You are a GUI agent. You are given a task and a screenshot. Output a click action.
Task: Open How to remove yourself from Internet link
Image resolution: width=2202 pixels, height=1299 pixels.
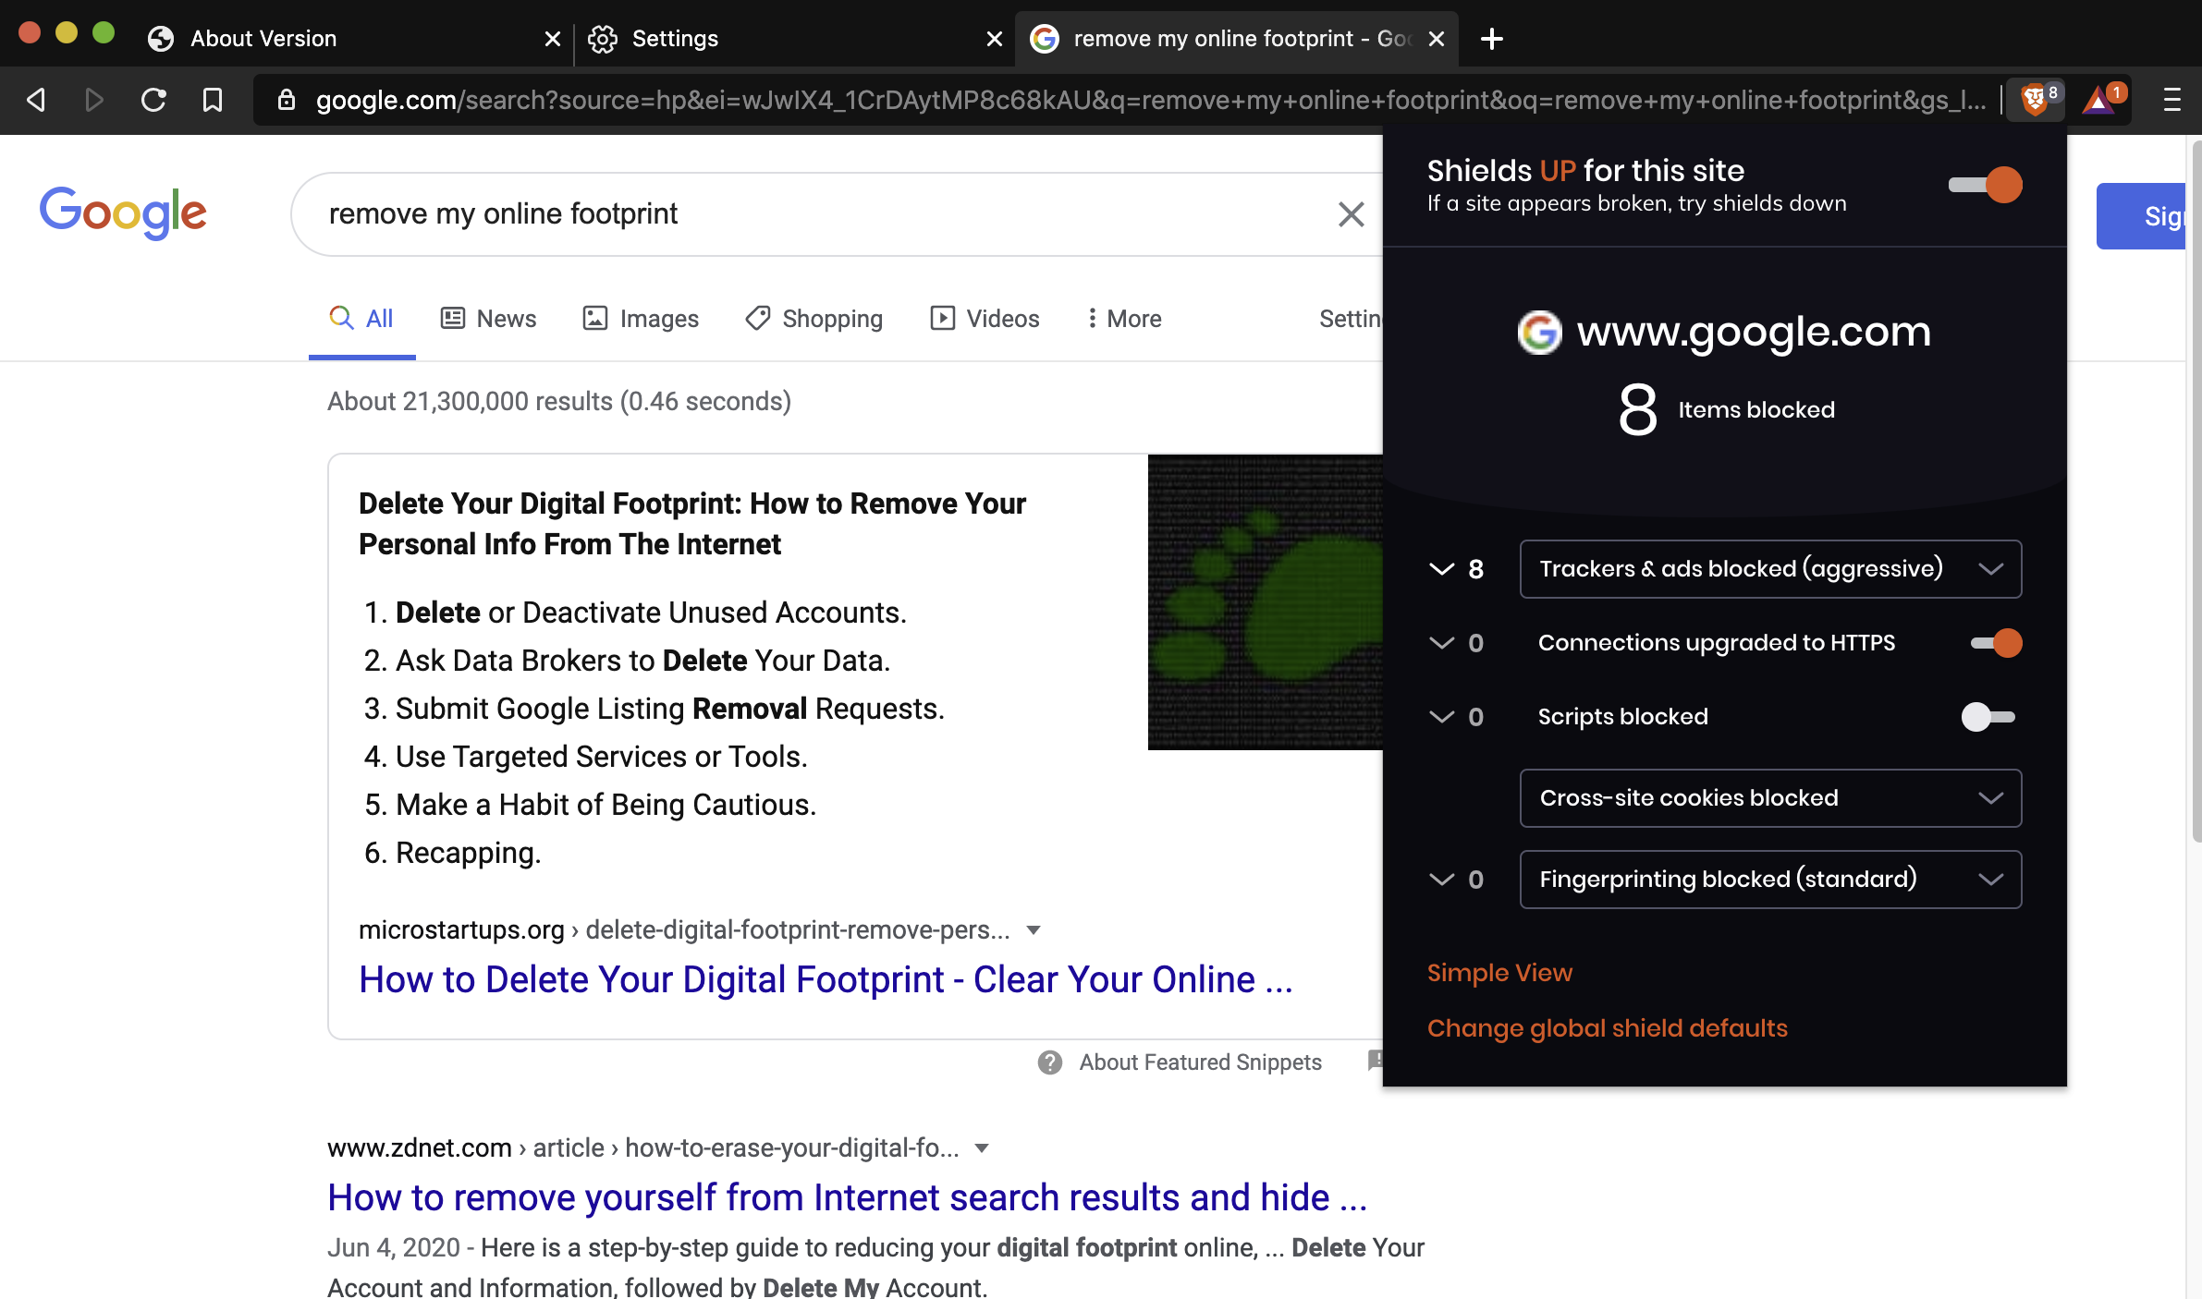pos(847,1198)
